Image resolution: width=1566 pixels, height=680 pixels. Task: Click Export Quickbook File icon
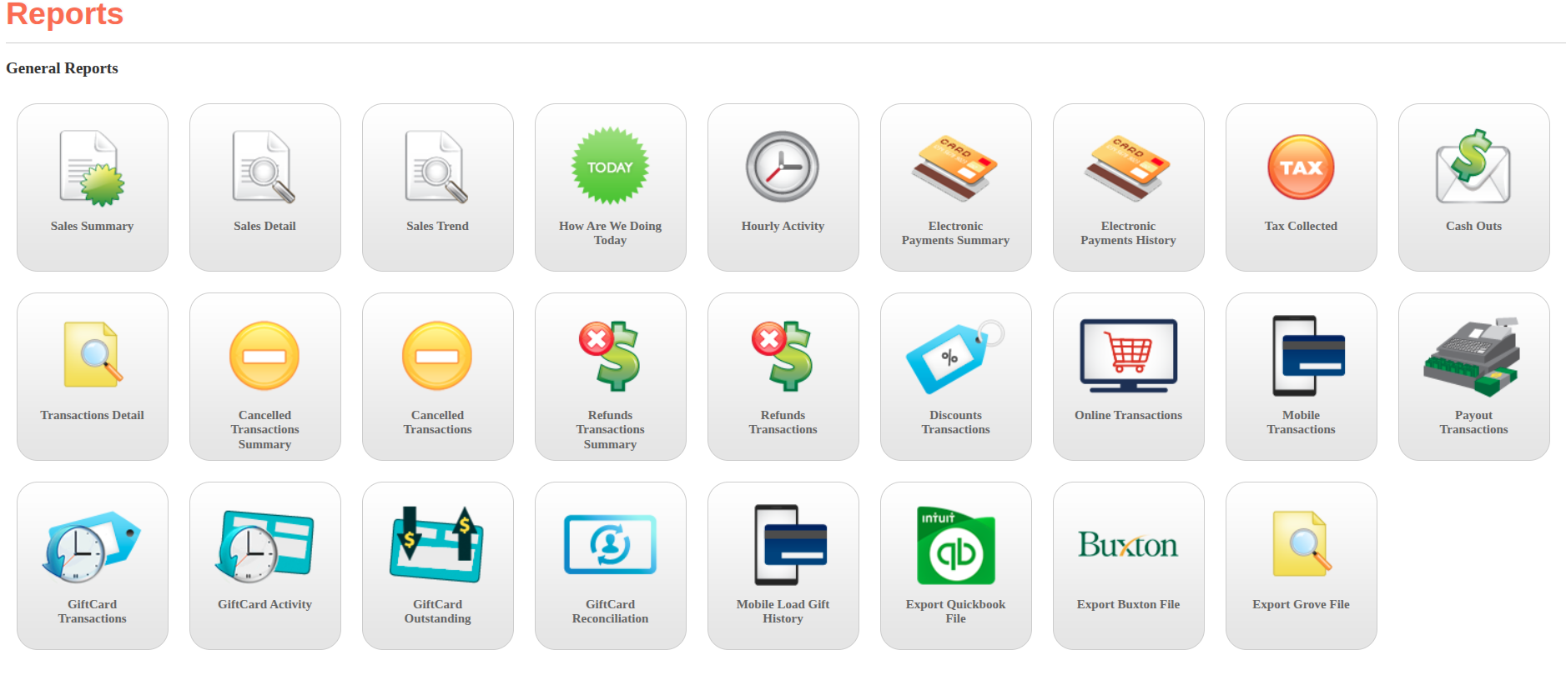955,547
